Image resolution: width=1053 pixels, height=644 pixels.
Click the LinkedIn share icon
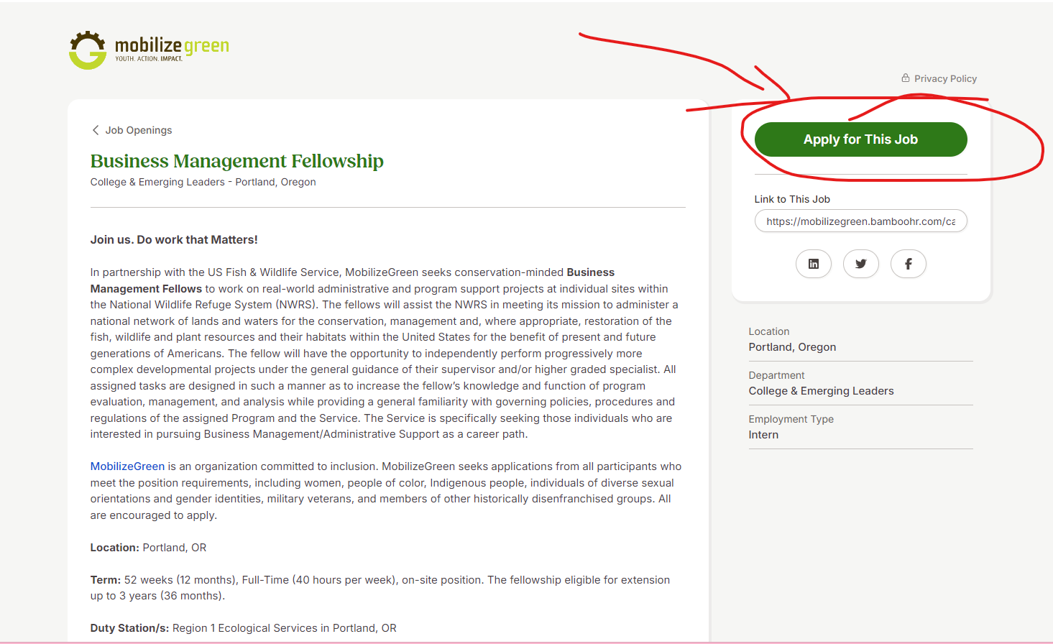(813, 264)
